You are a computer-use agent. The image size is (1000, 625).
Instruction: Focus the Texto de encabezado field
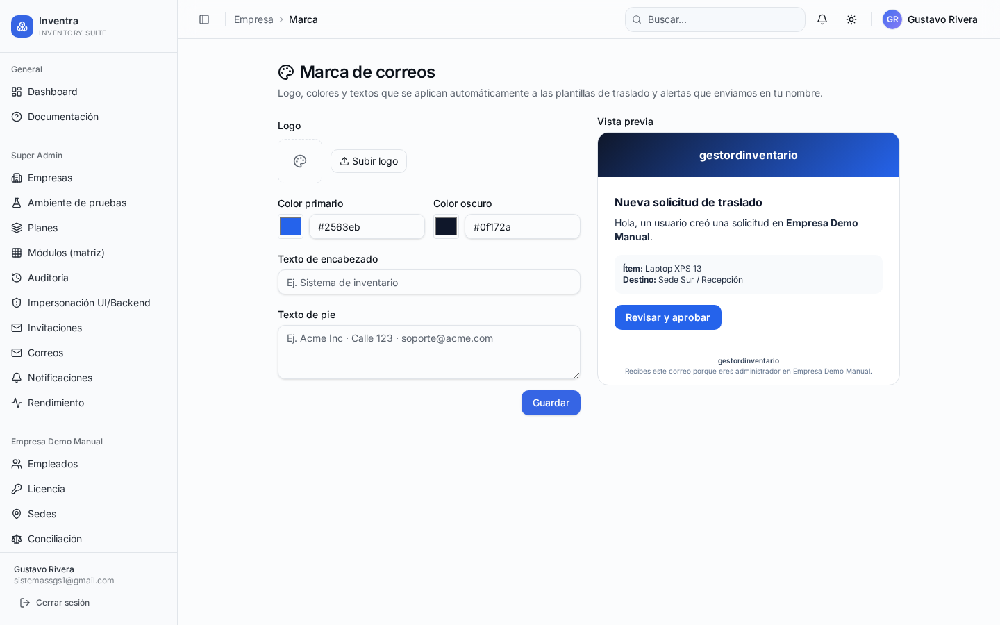429,282
